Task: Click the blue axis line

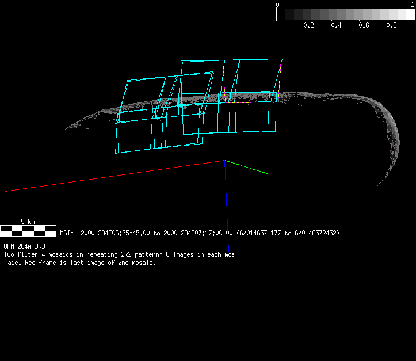Action: point(227,206)
